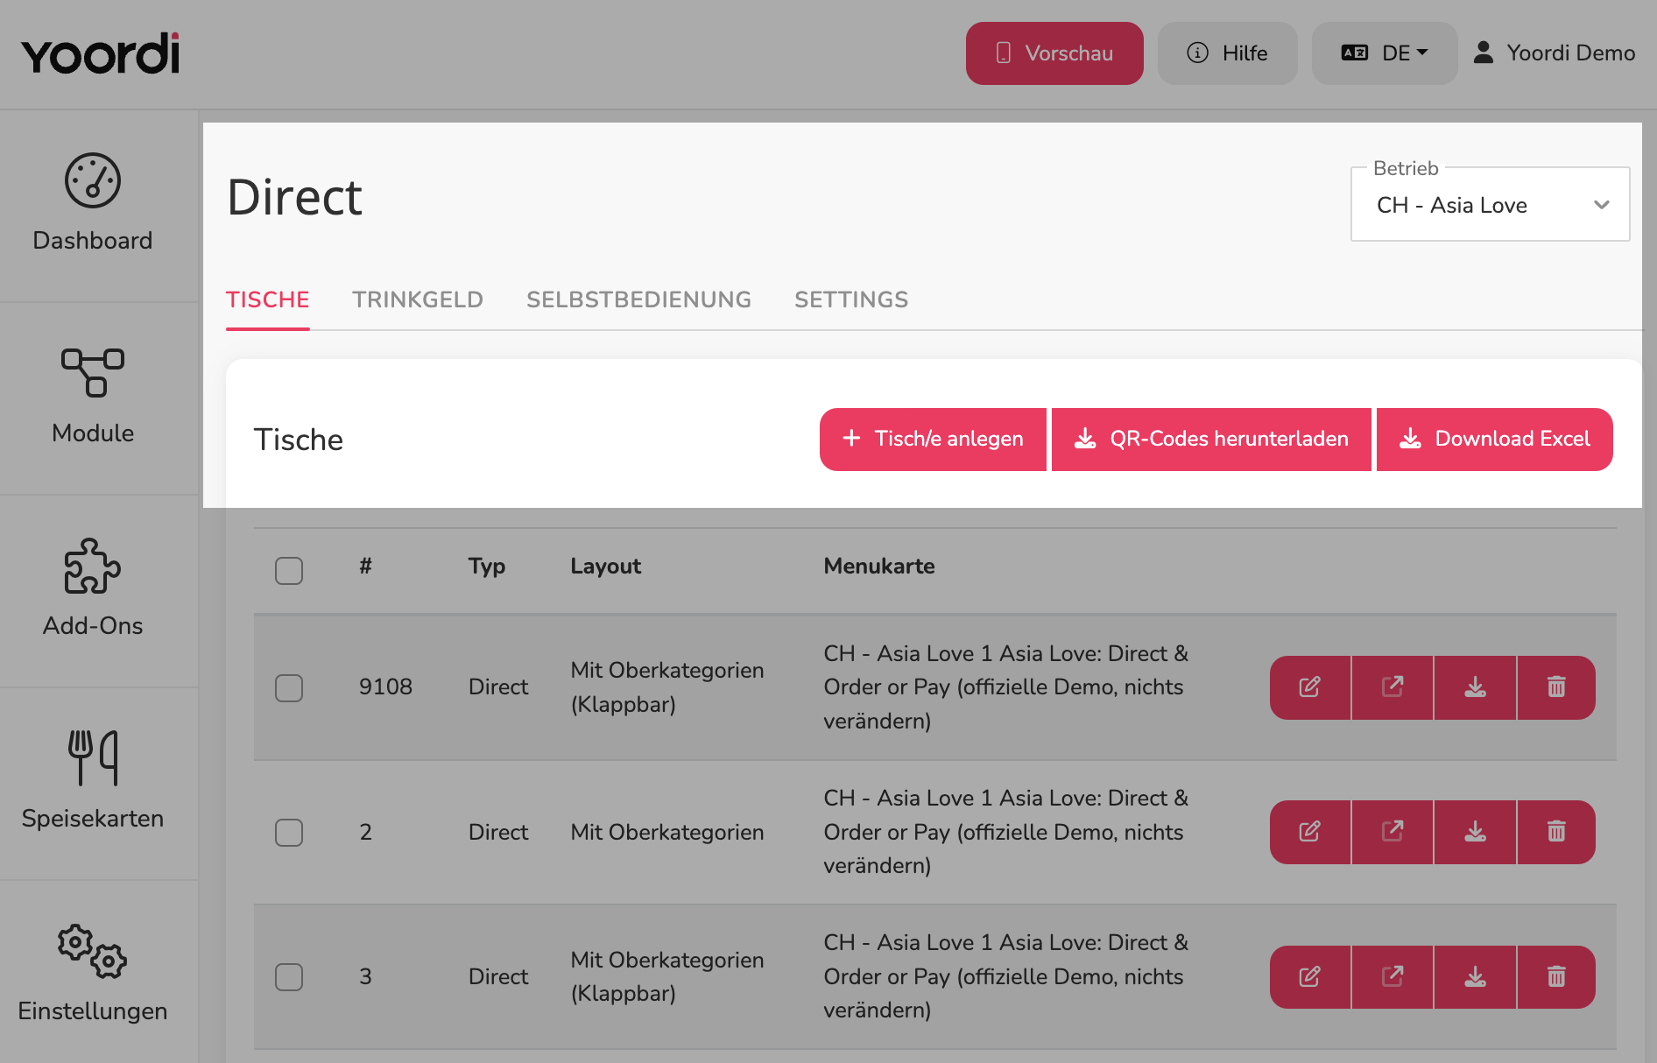
Task: Click the Tisch/e anlegen button
Action: point(933,440)
